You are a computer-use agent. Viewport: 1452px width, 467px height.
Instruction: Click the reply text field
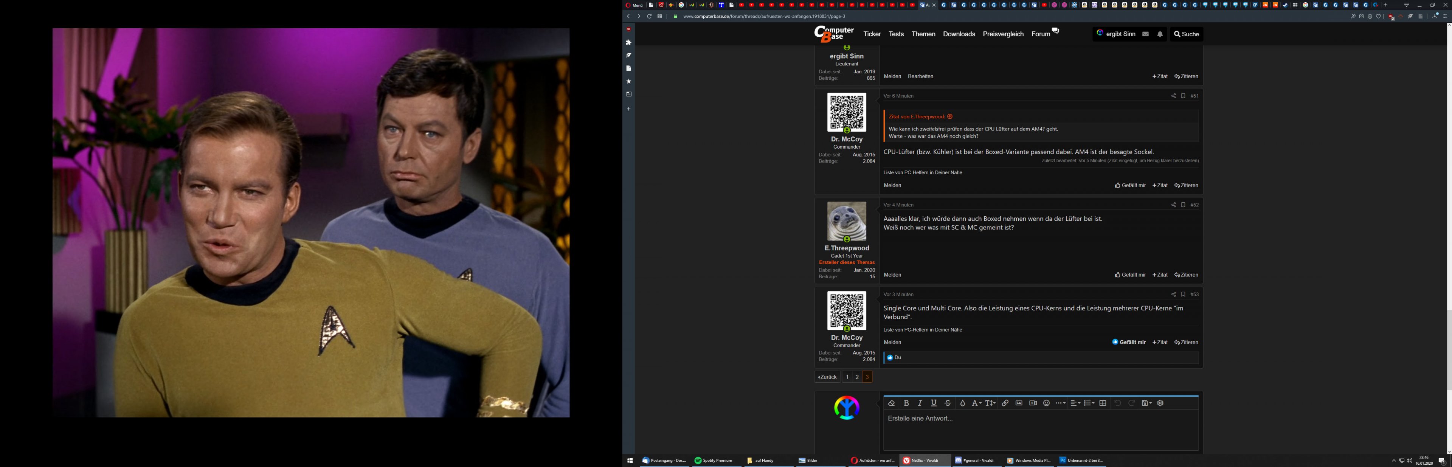(x=1040, y=430)
